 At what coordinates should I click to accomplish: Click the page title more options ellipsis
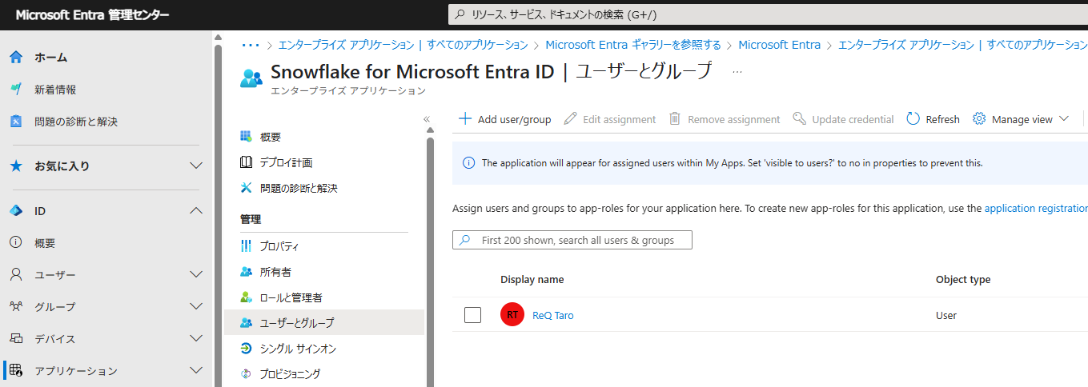click(737, 71)
